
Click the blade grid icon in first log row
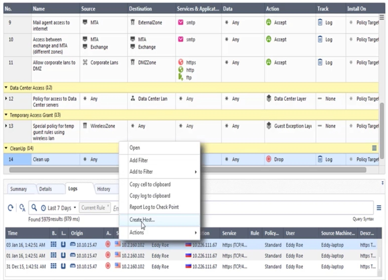coord(53,245)
